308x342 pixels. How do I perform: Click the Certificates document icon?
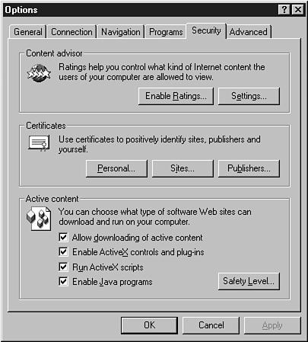(x=39, y=143)
